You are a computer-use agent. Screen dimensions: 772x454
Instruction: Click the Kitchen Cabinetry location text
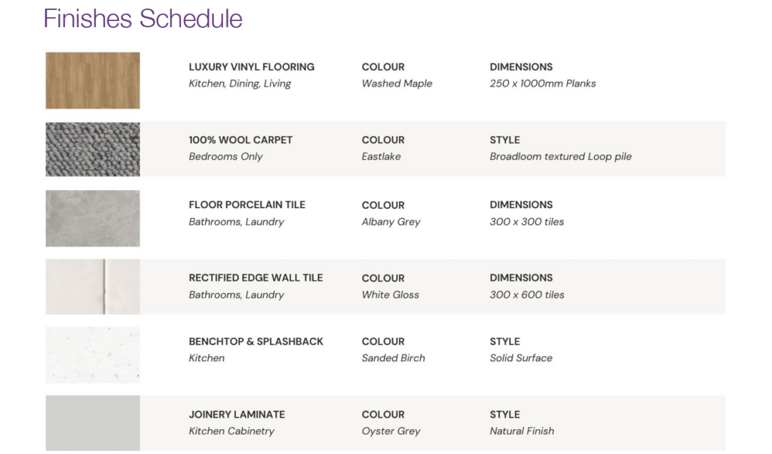(x=231, y=431)
